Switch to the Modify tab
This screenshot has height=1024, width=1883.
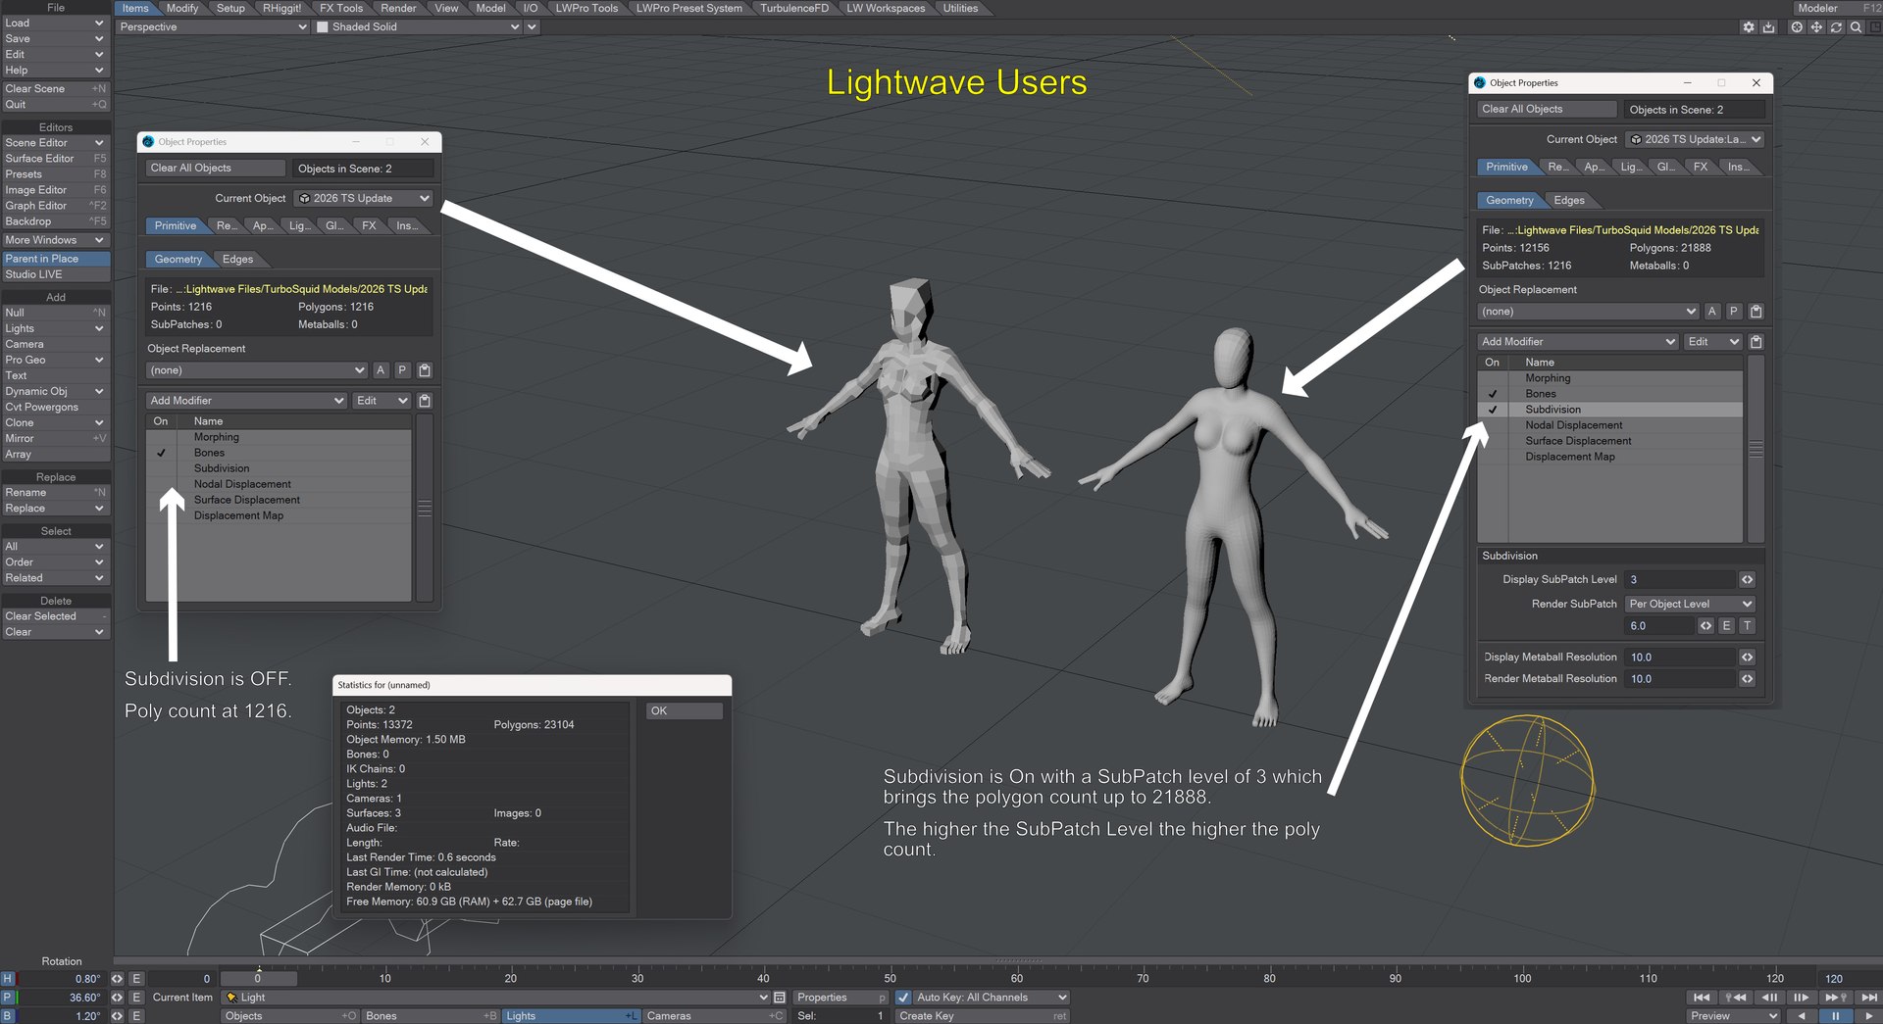click(182, 8)
